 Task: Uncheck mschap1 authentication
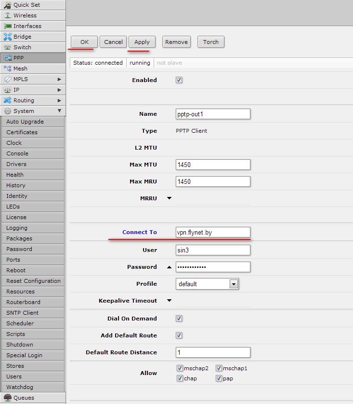tap(219, 368)
